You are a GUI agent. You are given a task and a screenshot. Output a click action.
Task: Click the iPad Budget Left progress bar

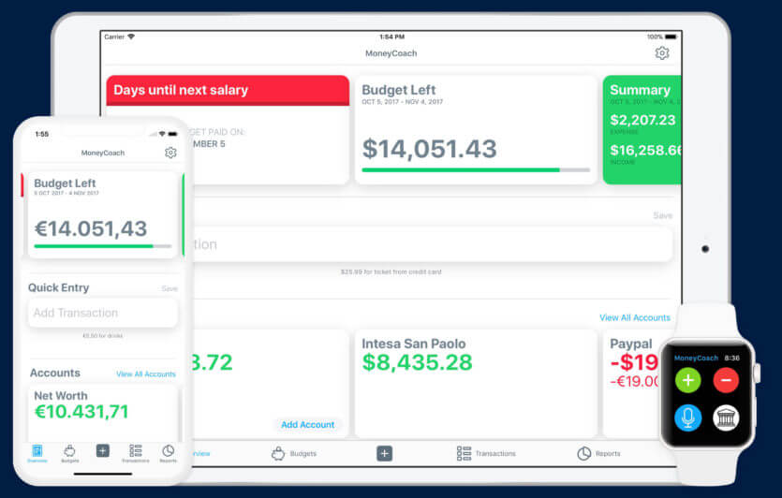(476, 169)
